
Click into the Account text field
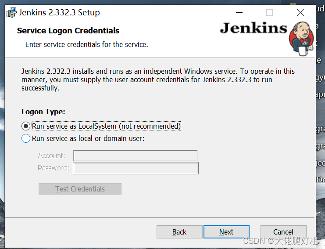[x=136, y=155]
